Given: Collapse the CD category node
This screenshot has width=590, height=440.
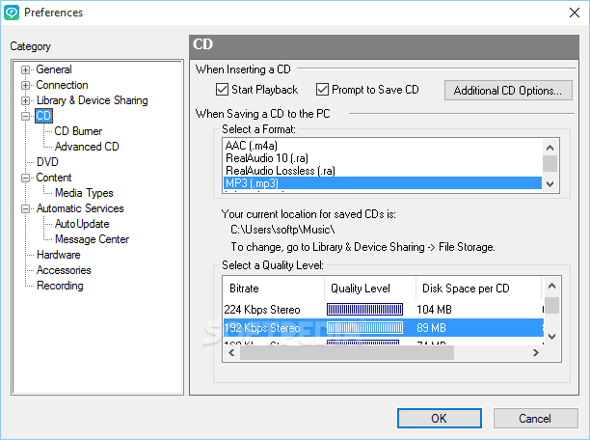Looking at the screenshot, I should [x=25, y=116].
